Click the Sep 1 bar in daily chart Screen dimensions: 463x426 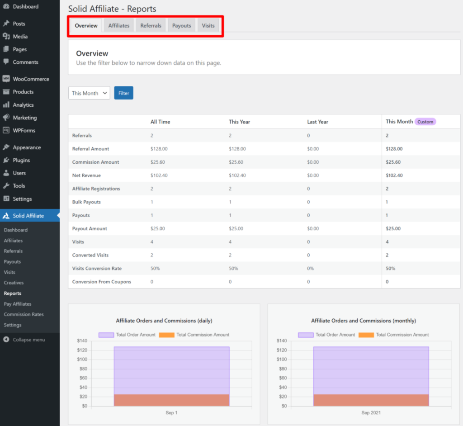point(171,376)
